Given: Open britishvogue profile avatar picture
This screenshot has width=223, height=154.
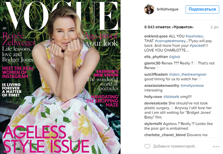Looking at the screenshot, I should [149, 9].
